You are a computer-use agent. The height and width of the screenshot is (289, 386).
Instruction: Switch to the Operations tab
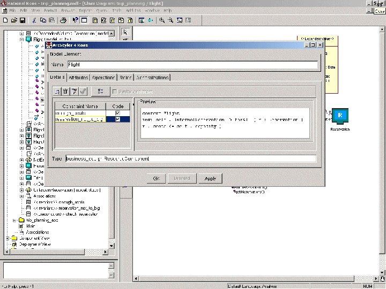pos(103,78)
